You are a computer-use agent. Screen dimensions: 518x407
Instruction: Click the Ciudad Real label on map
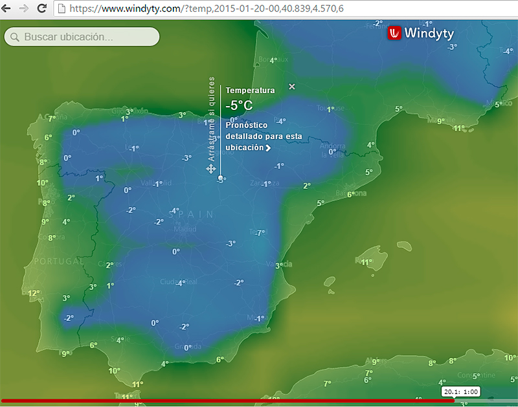point(168,282)
